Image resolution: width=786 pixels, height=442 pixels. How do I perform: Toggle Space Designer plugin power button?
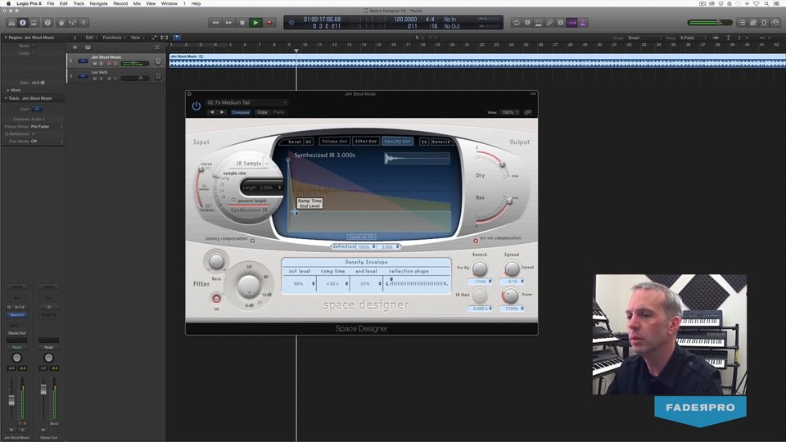(196, 106)
